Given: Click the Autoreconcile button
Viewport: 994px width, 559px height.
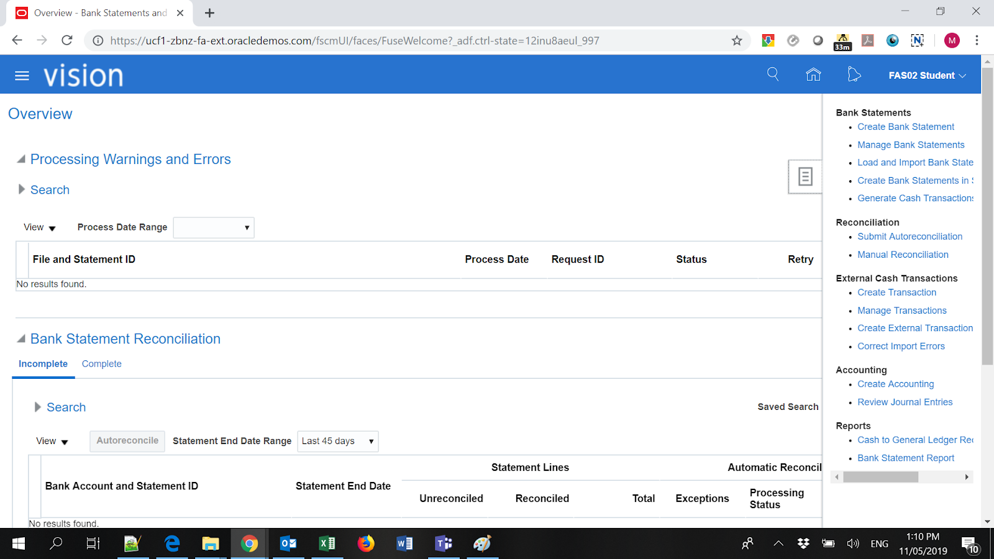Looking at the screenshot, I should (x=127, y=441).
